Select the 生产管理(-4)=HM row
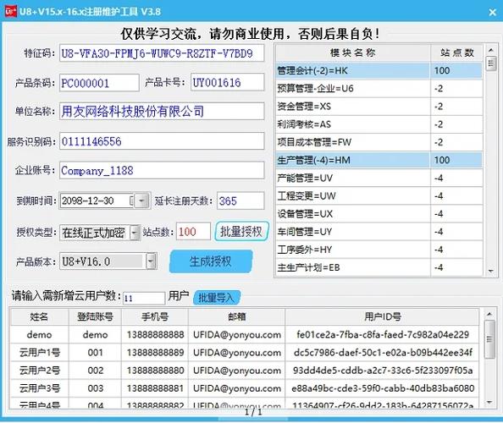The image size is (503, 423). [379, 160]
